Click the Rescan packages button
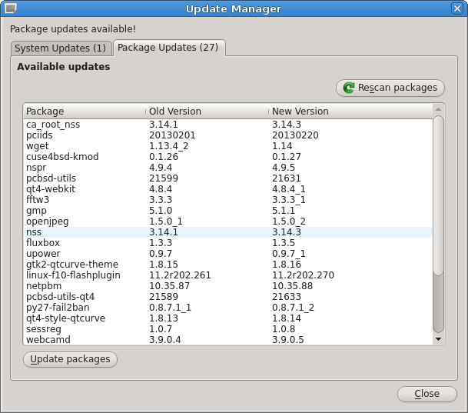 click(390, 88)
